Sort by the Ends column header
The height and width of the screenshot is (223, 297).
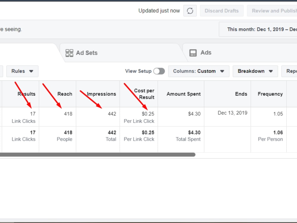coord(228,94)
